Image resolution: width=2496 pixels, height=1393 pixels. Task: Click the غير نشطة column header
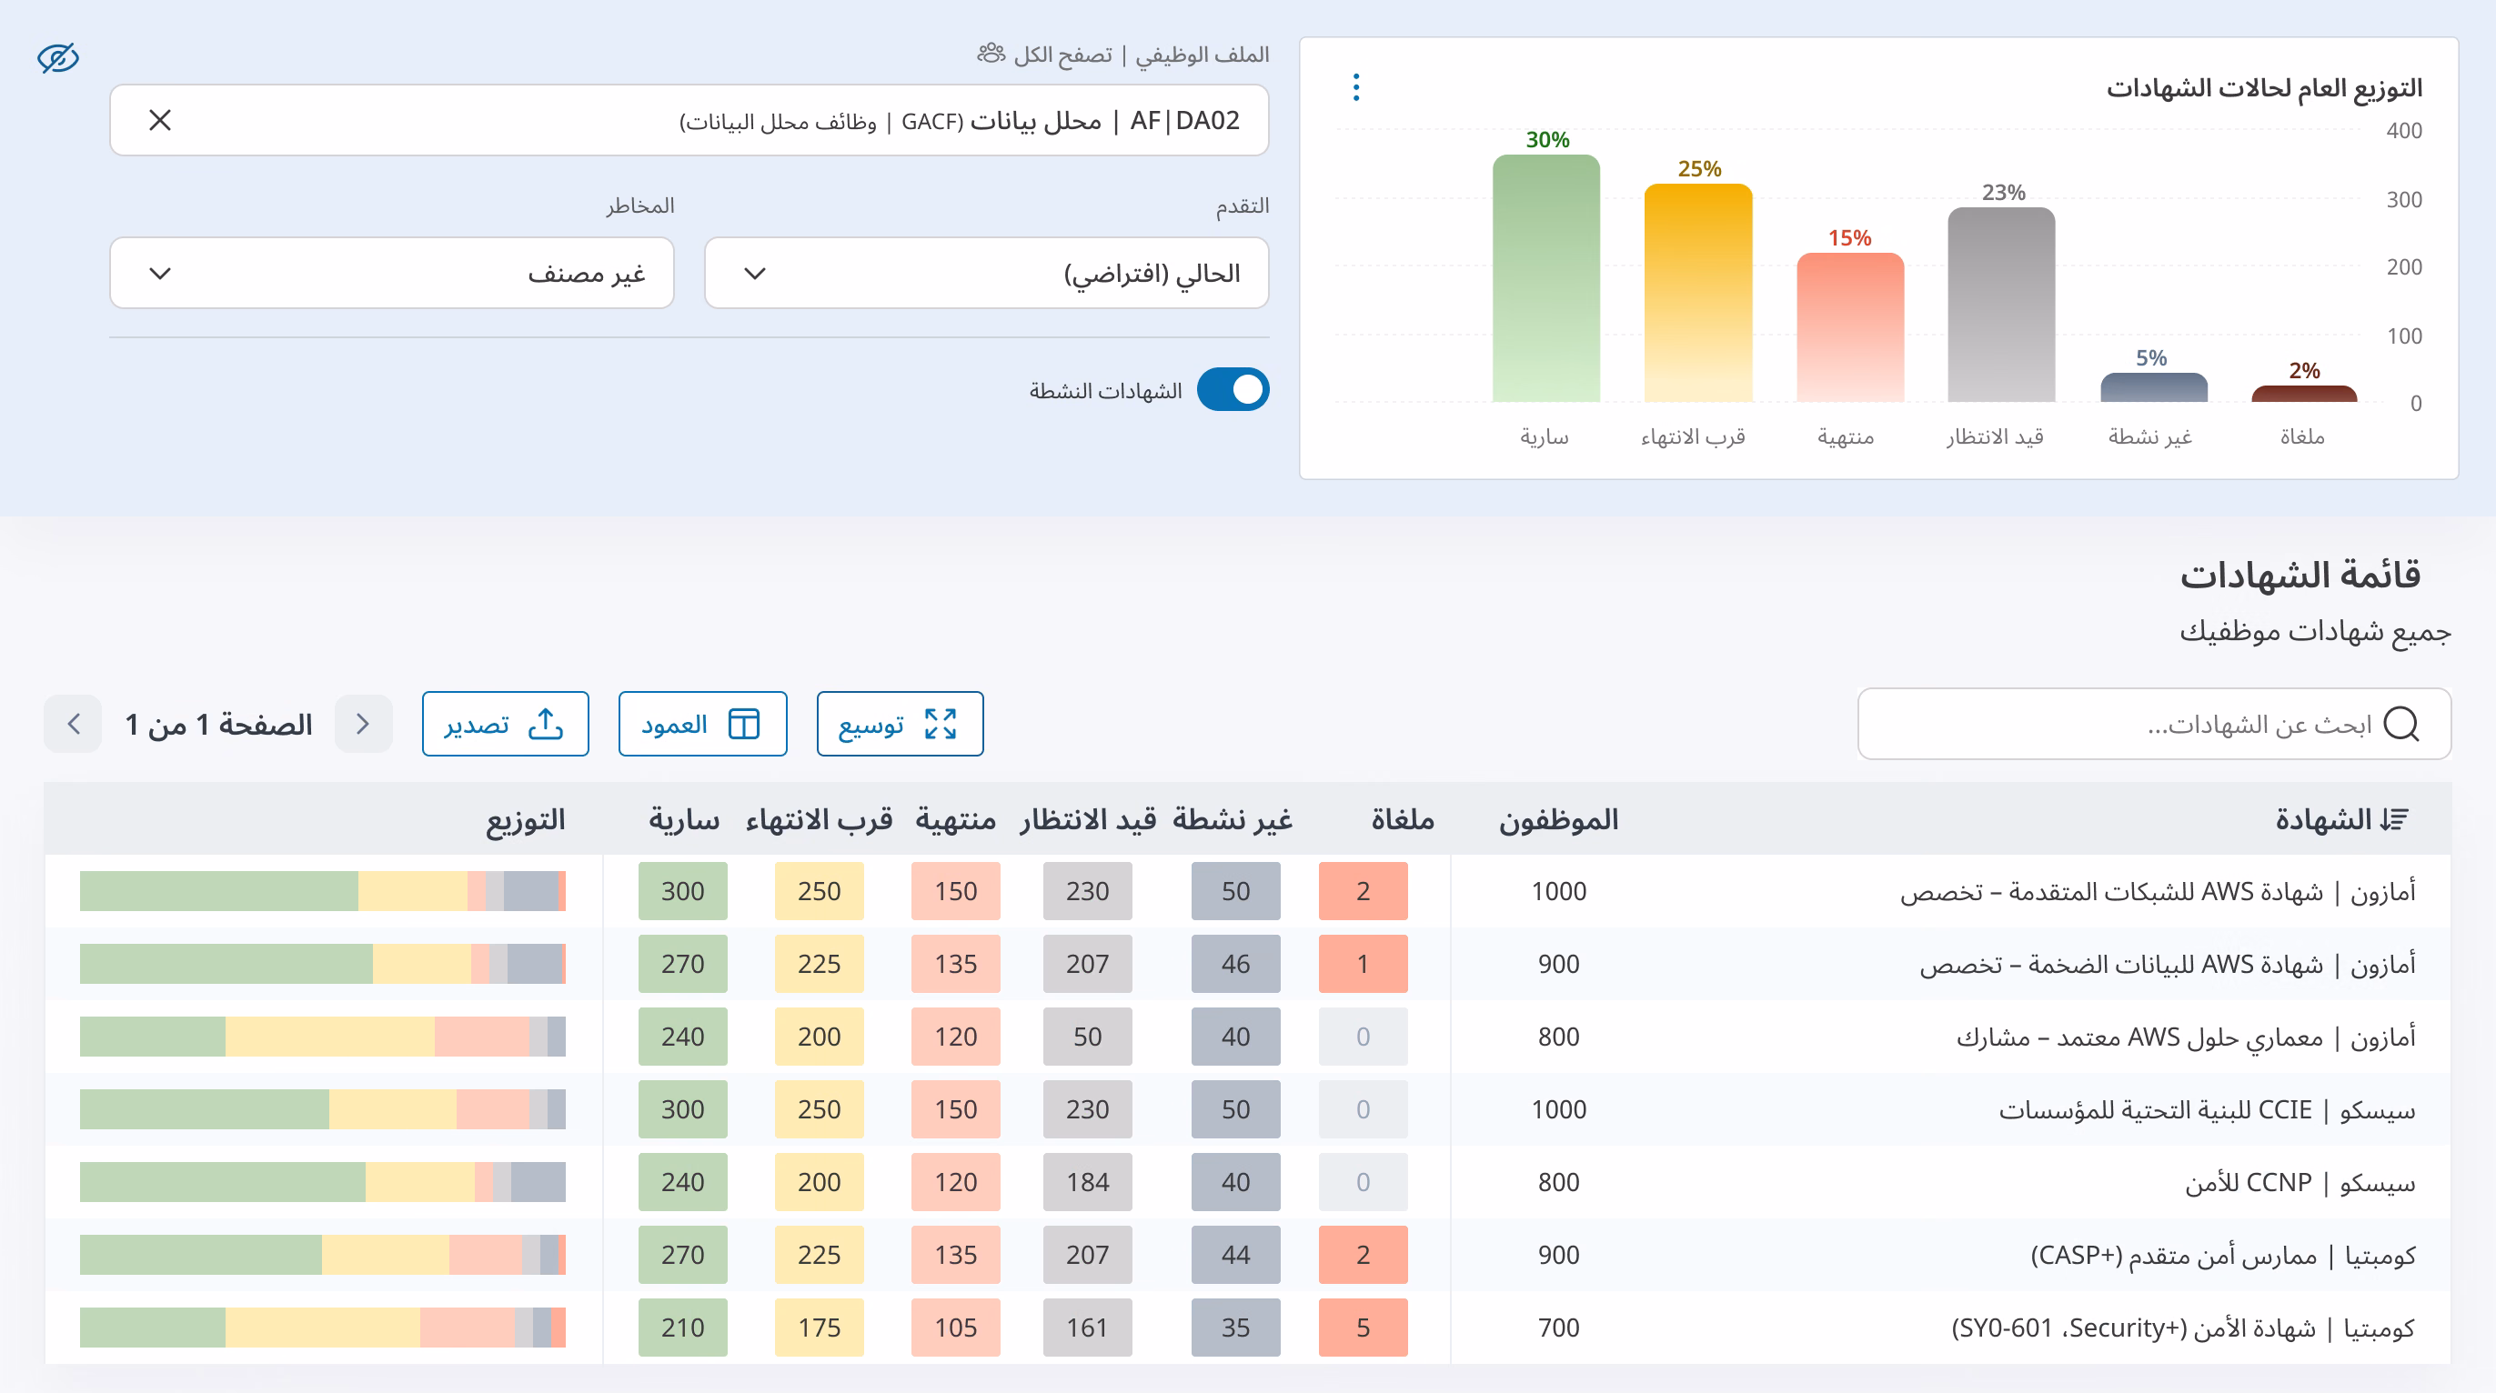1233,819
